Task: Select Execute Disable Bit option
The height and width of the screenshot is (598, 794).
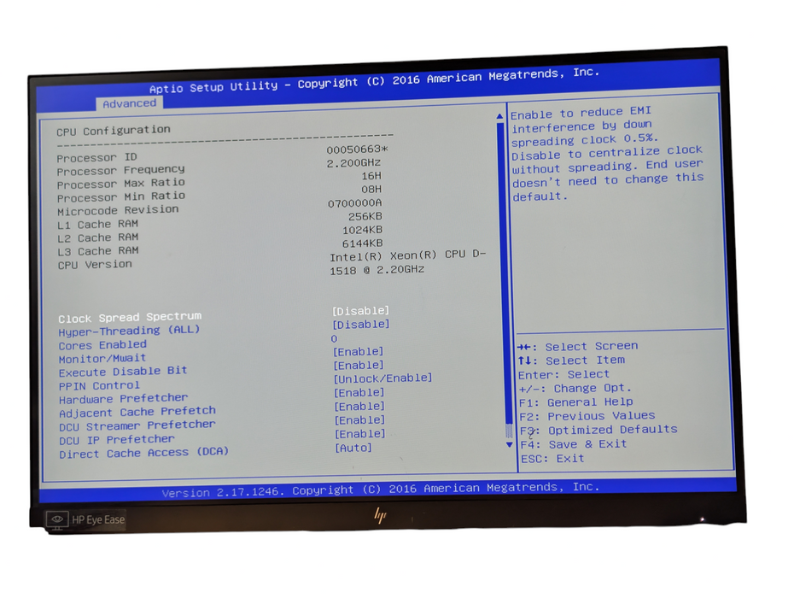Action: 123,372
